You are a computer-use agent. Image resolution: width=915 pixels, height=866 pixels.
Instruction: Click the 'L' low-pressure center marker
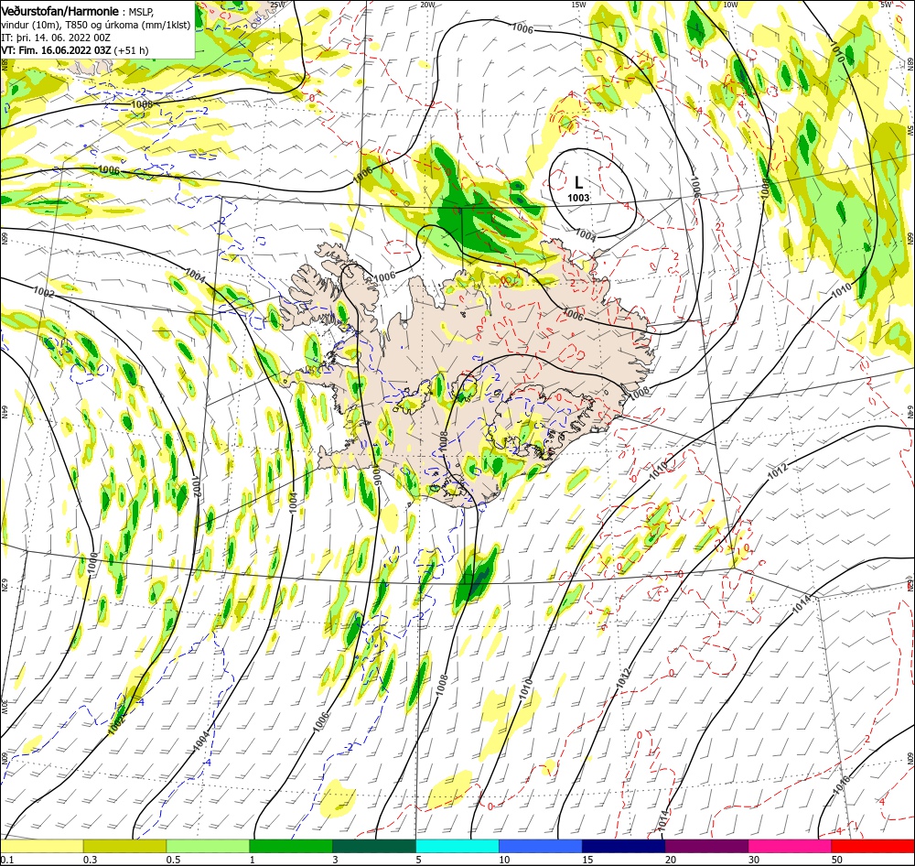[x=578, y=182]
